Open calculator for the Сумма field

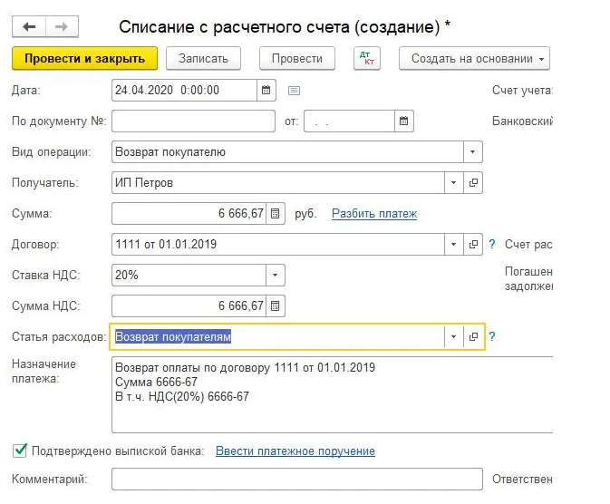(275, 213)
